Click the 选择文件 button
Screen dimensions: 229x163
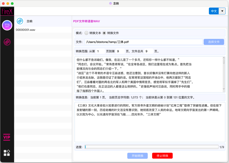[214, 42]
